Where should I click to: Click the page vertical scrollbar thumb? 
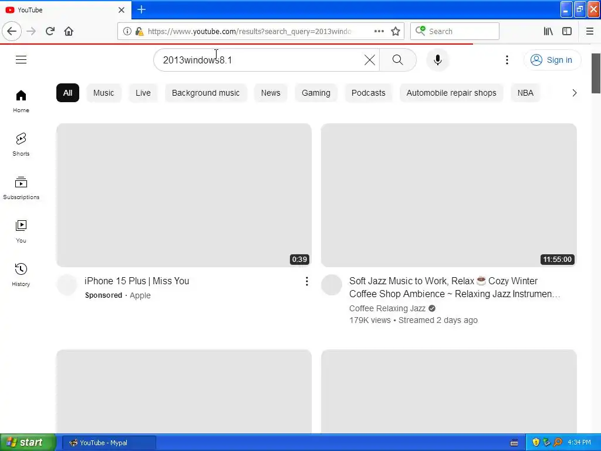(x=596, y=73)
